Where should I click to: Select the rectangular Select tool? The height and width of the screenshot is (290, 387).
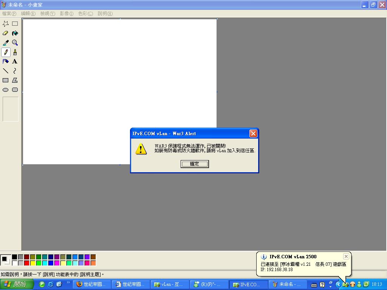15,24
